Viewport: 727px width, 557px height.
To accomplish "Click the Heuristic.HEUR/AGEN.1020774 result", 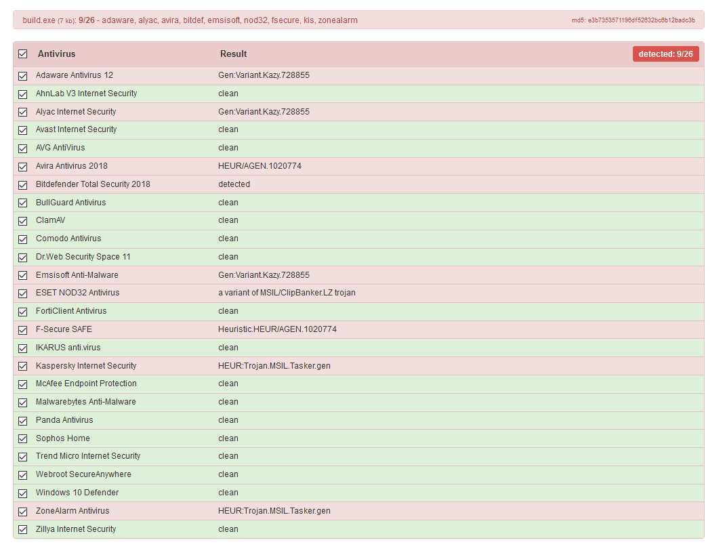I will (277, 329).
